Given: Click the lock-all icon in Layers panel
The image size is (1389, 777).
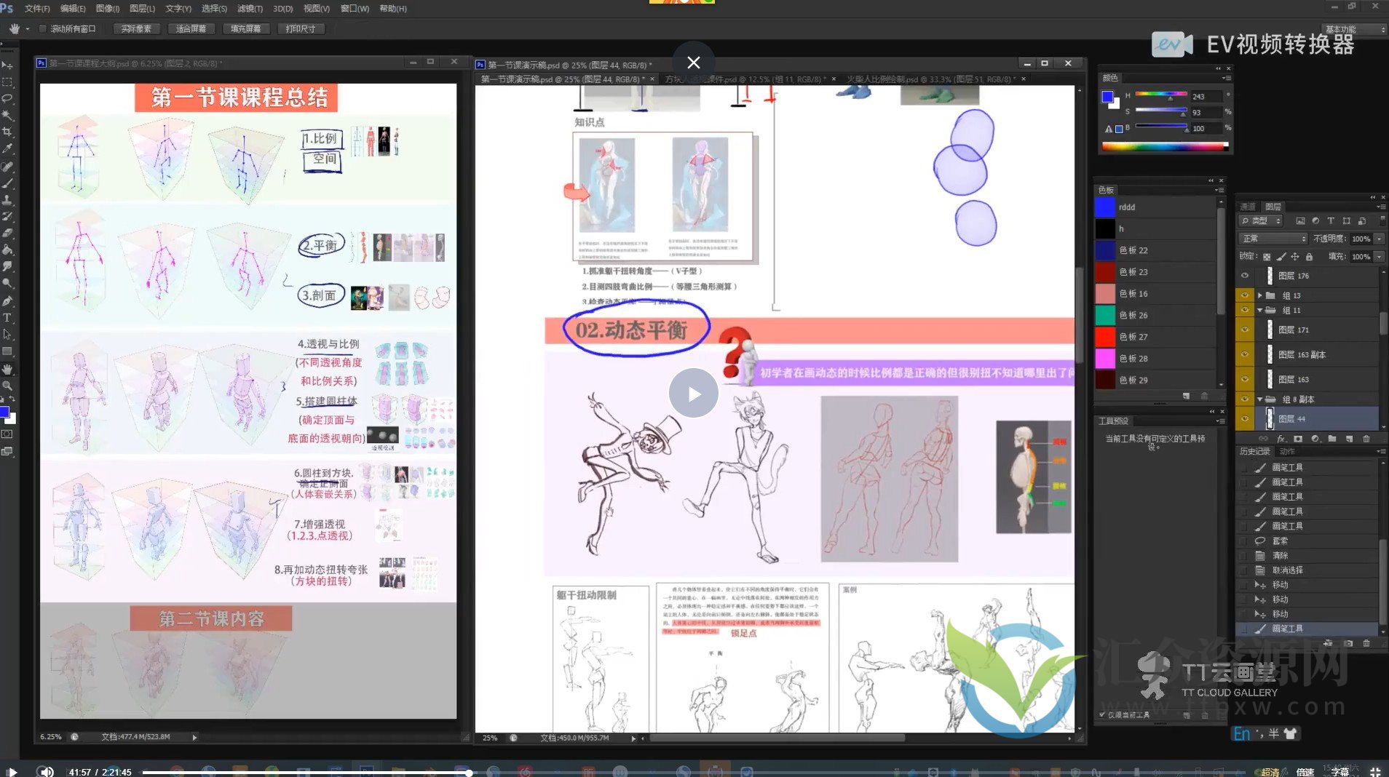Looking at the screenshot, I should pyautogui.click(x=1309, y=257).
